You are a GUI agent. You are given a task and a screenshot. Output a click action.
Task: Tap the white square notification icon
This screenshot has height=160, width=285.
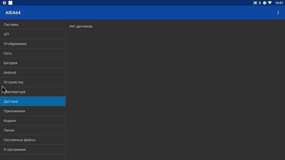pyautogui.click(x=10, y=3)
